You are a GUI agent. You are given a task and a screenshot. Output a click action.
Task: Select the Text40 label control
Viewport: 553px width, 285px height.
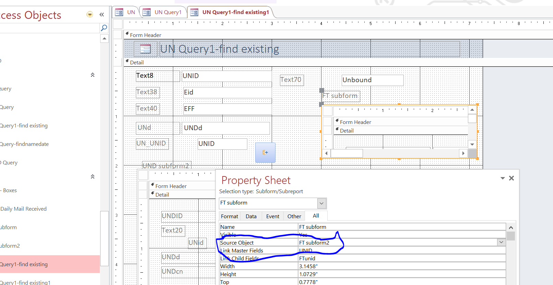[148, 109]
